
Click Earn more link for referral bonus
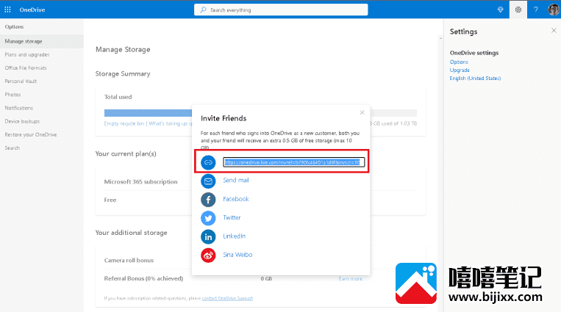pos(350,279)
